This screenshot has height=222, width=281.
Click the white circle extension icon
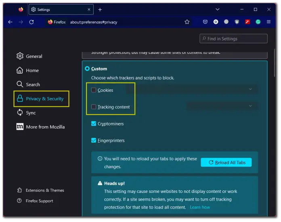coord(216,22)
